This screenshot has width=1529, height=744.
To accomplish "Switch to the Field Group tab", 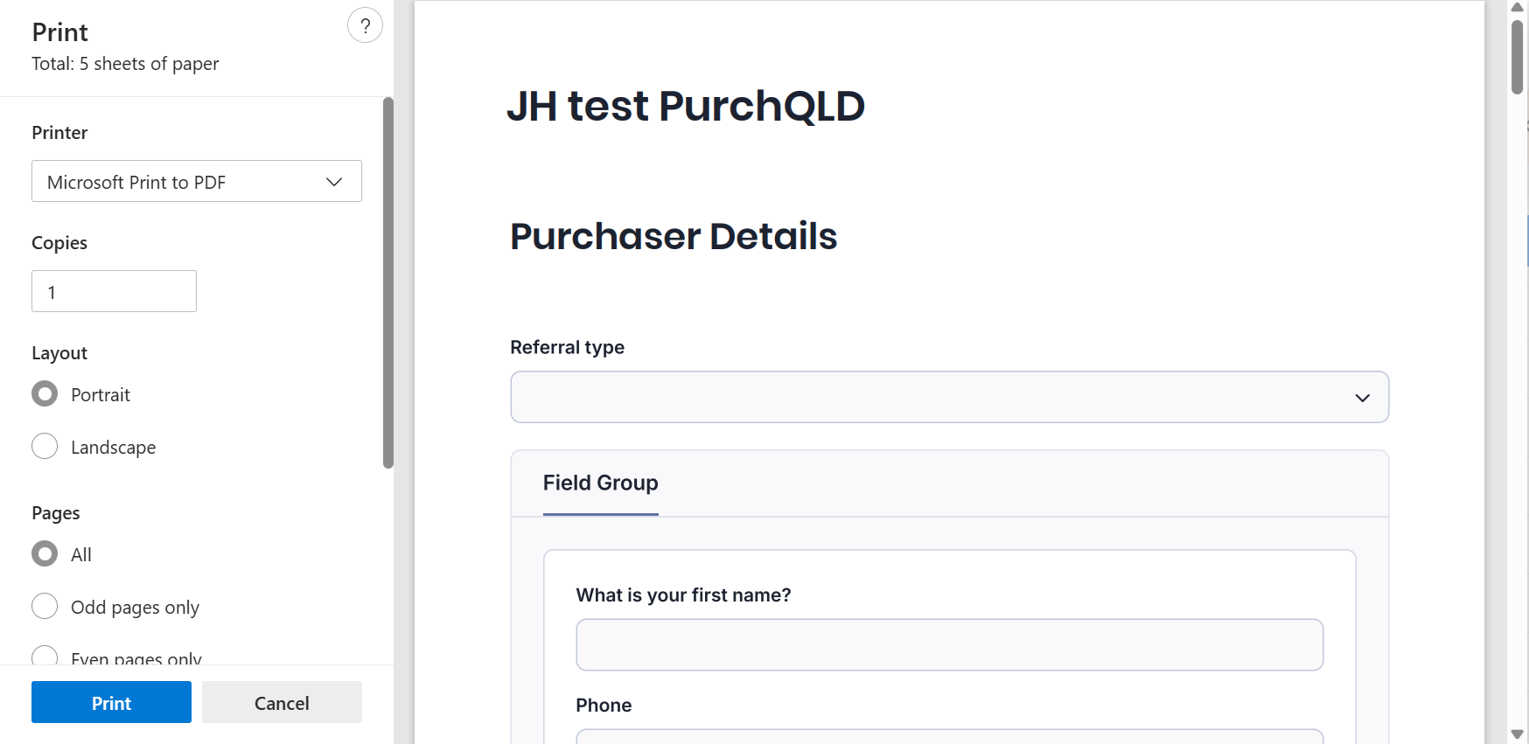I will 600,483.
